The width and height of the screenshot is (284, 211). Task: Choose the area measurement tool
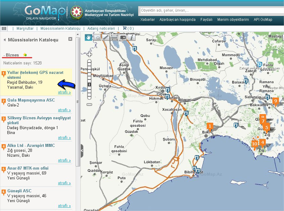(114, 37)
